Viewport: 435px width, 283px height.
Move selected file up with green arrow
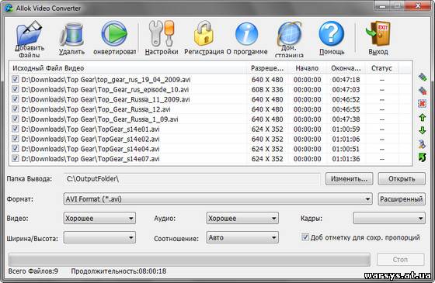(x=423, y=117)
